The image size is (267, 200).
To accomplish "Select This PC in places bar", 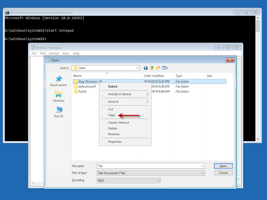I will 58,112.
